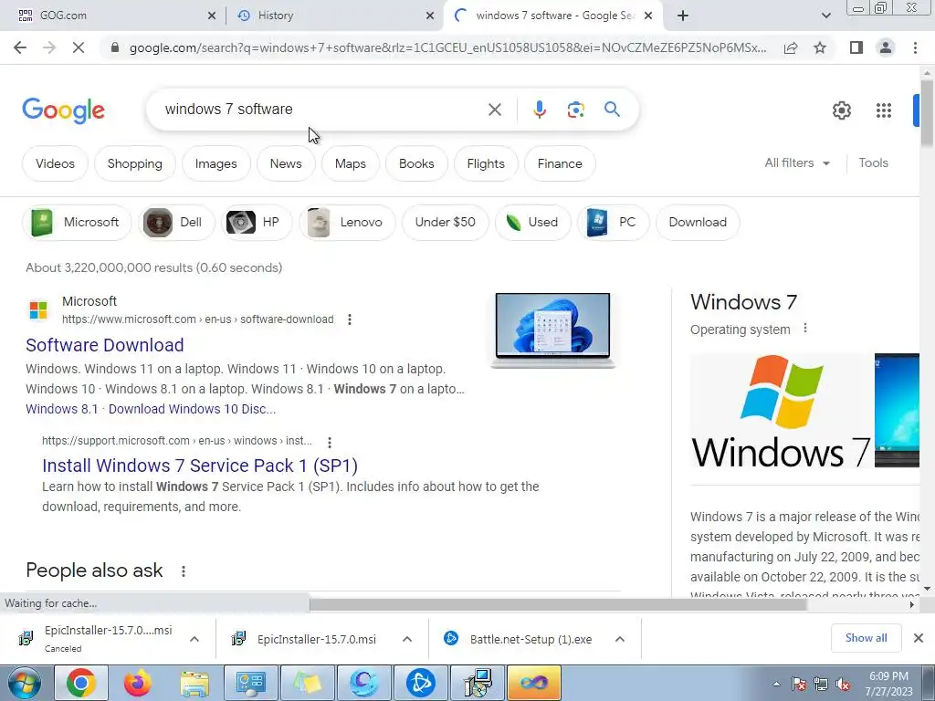935x701 pixels.
Task: Click the muted volume tray icon
Action: pyautogui.click(x=843, y=684)
